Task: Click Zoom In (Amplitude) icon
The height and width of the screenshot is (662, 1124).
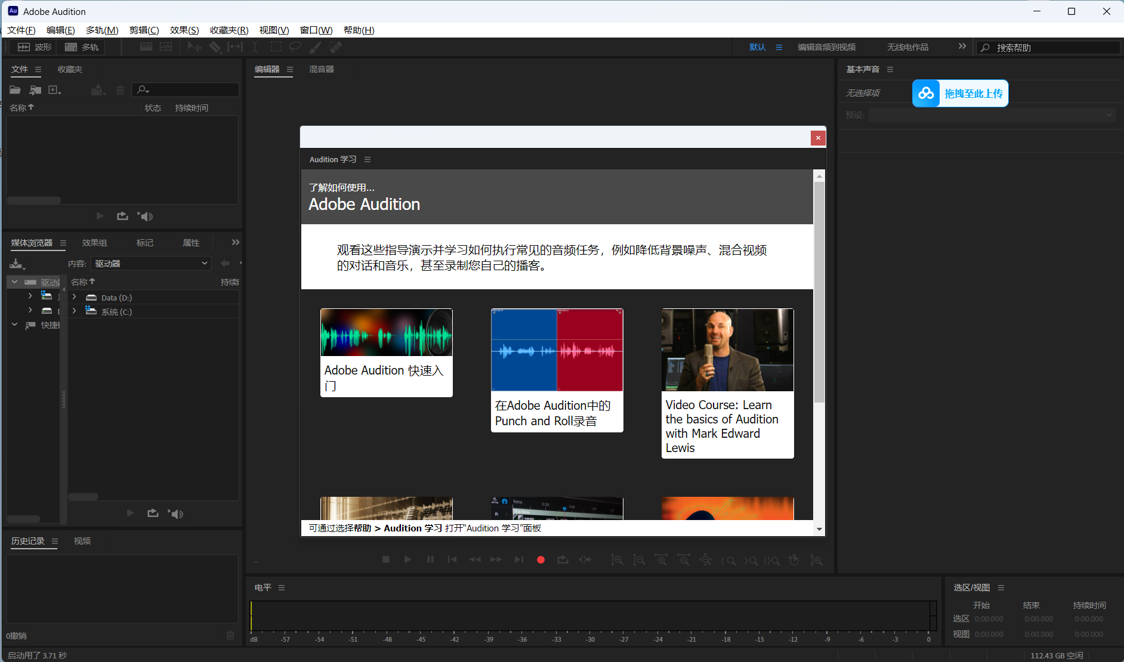Action: 617,560
